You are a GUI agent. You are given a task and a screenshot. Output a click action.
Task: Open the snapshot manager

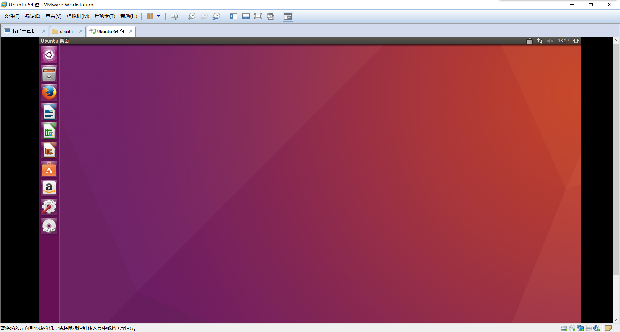coord(216,16)
